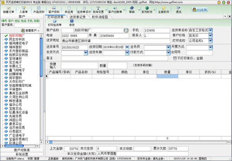The image size is (232, 161).
Task: Open the 送货日期 date picker dropdown
Action: pyautogui.click(x=127, y=47)
